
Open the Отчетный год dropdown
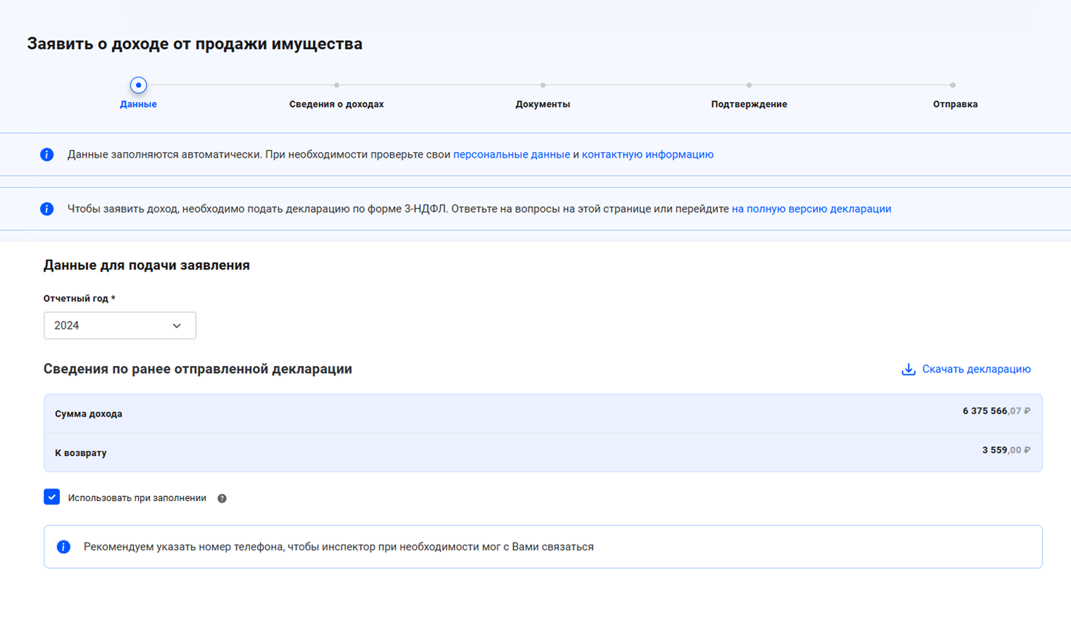point(119,326)
